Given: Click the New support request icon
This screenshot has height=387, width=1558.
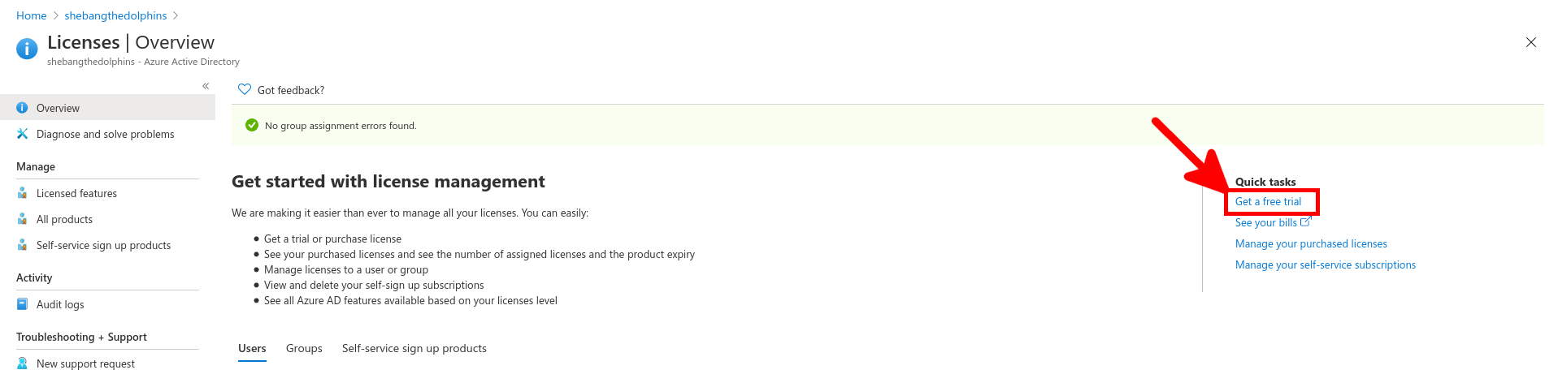Looking at the screenshot, I should coord(22,363).
